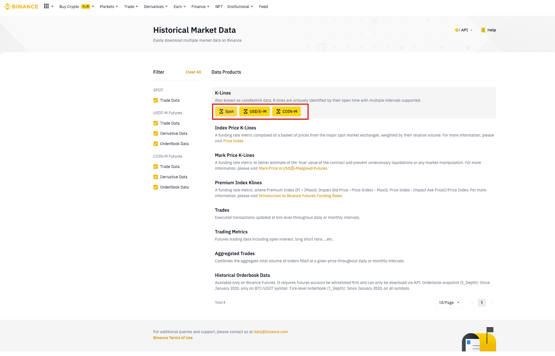Expand the API dropdown arrow
This screenshot has height=356, width=555.
pos(471,30)
